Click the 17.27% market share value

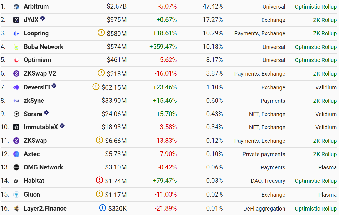[x=213, y=20]
